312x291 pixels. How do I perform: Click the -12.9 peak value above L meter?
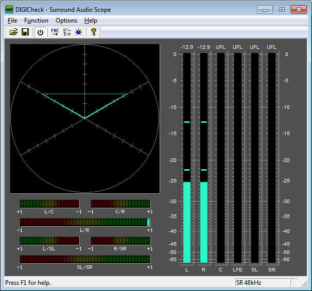[187, 47]
